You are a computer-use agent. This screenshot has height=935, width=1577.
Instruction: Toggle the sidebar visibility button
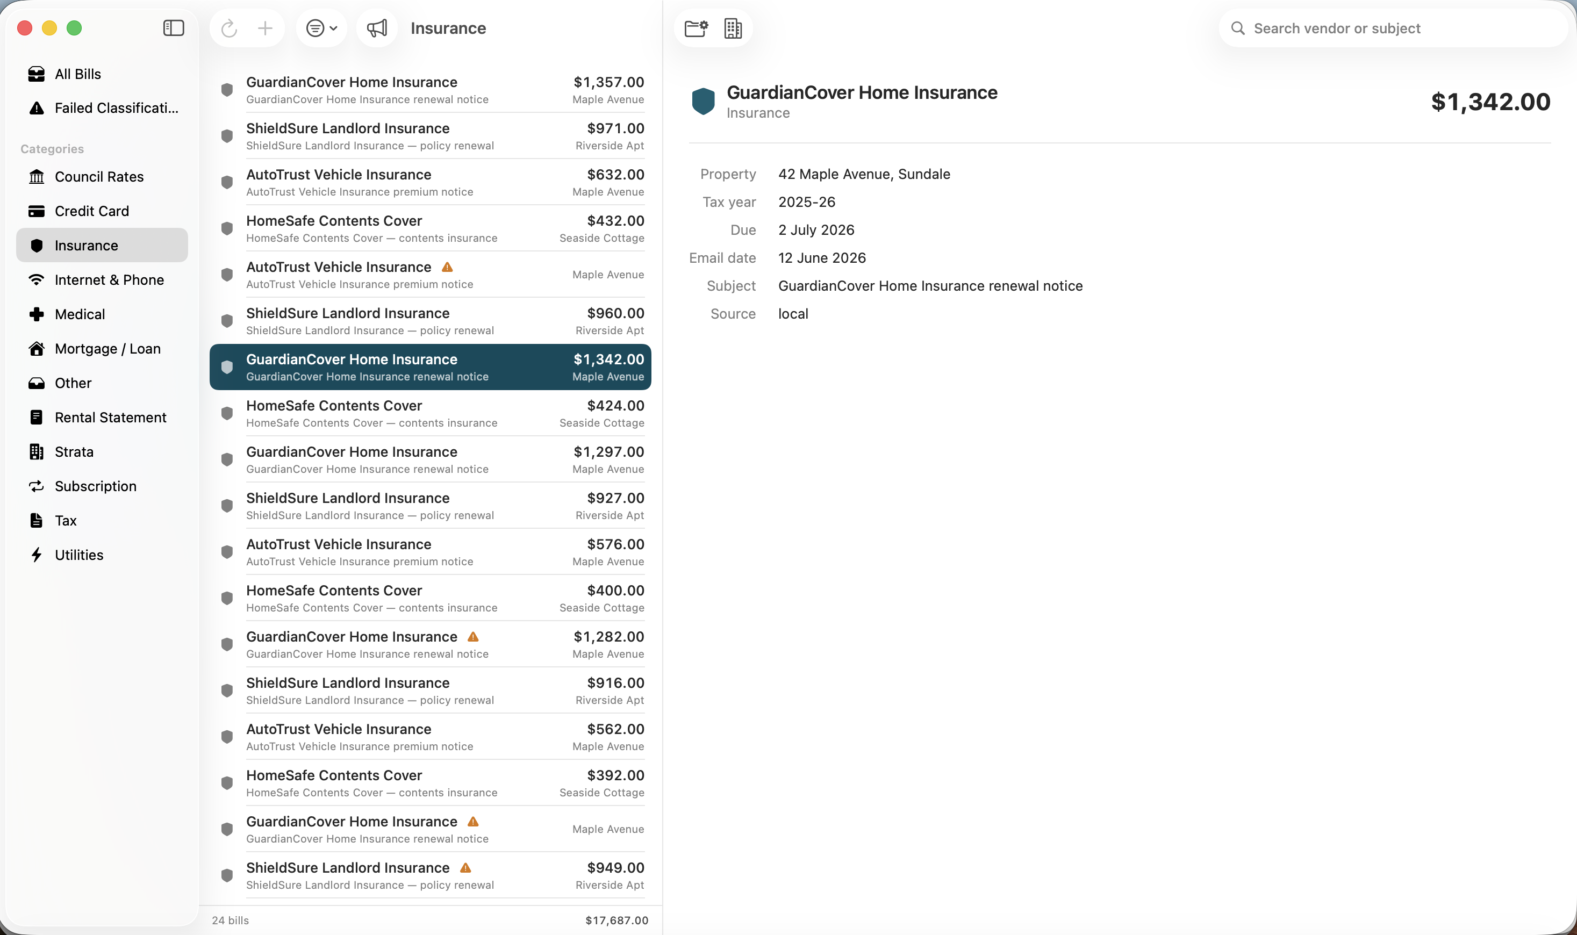tap(173, 28)
